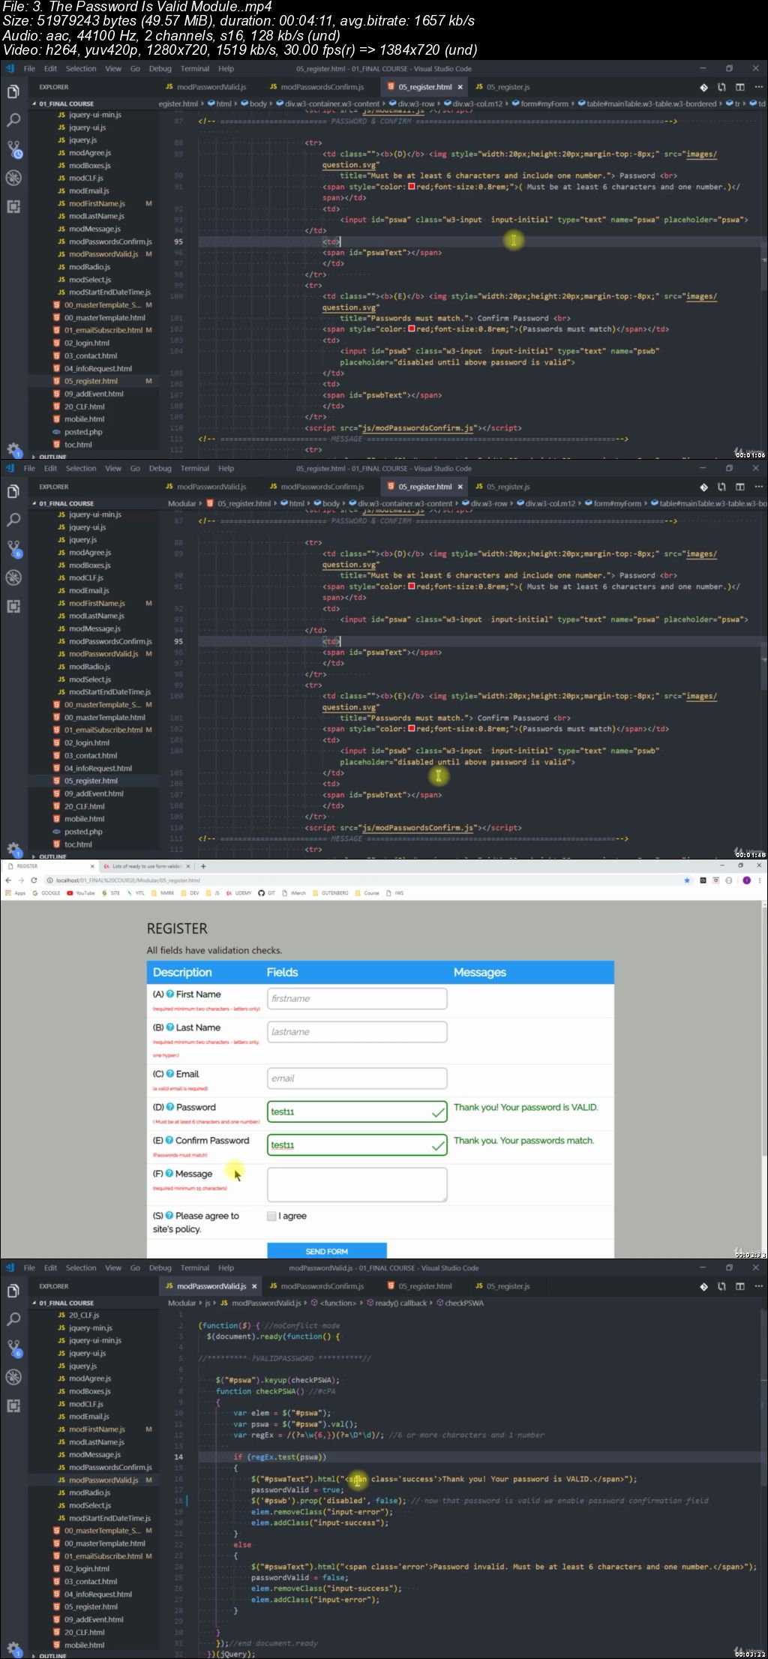Open the Debug view in the 00:01:06 frame
This screenshot has height=1659, width=768.
pos(13,178)
